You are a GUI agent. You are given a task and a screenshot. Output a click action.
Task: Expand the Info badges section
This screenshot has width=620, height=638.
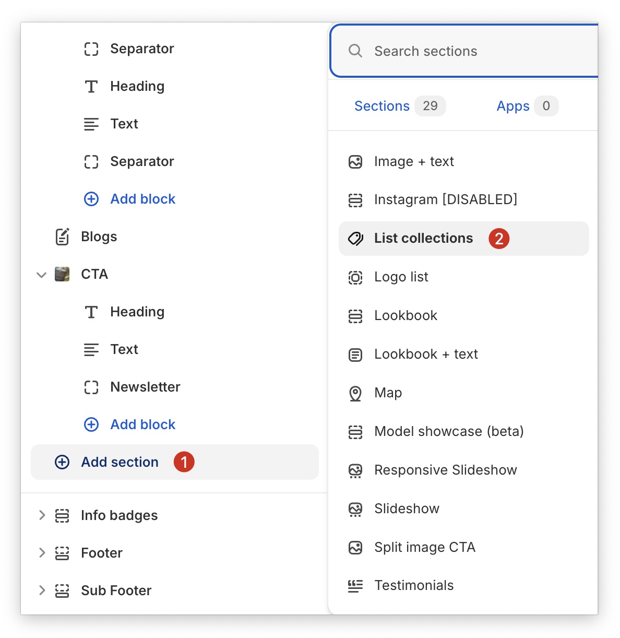point(42,515)
